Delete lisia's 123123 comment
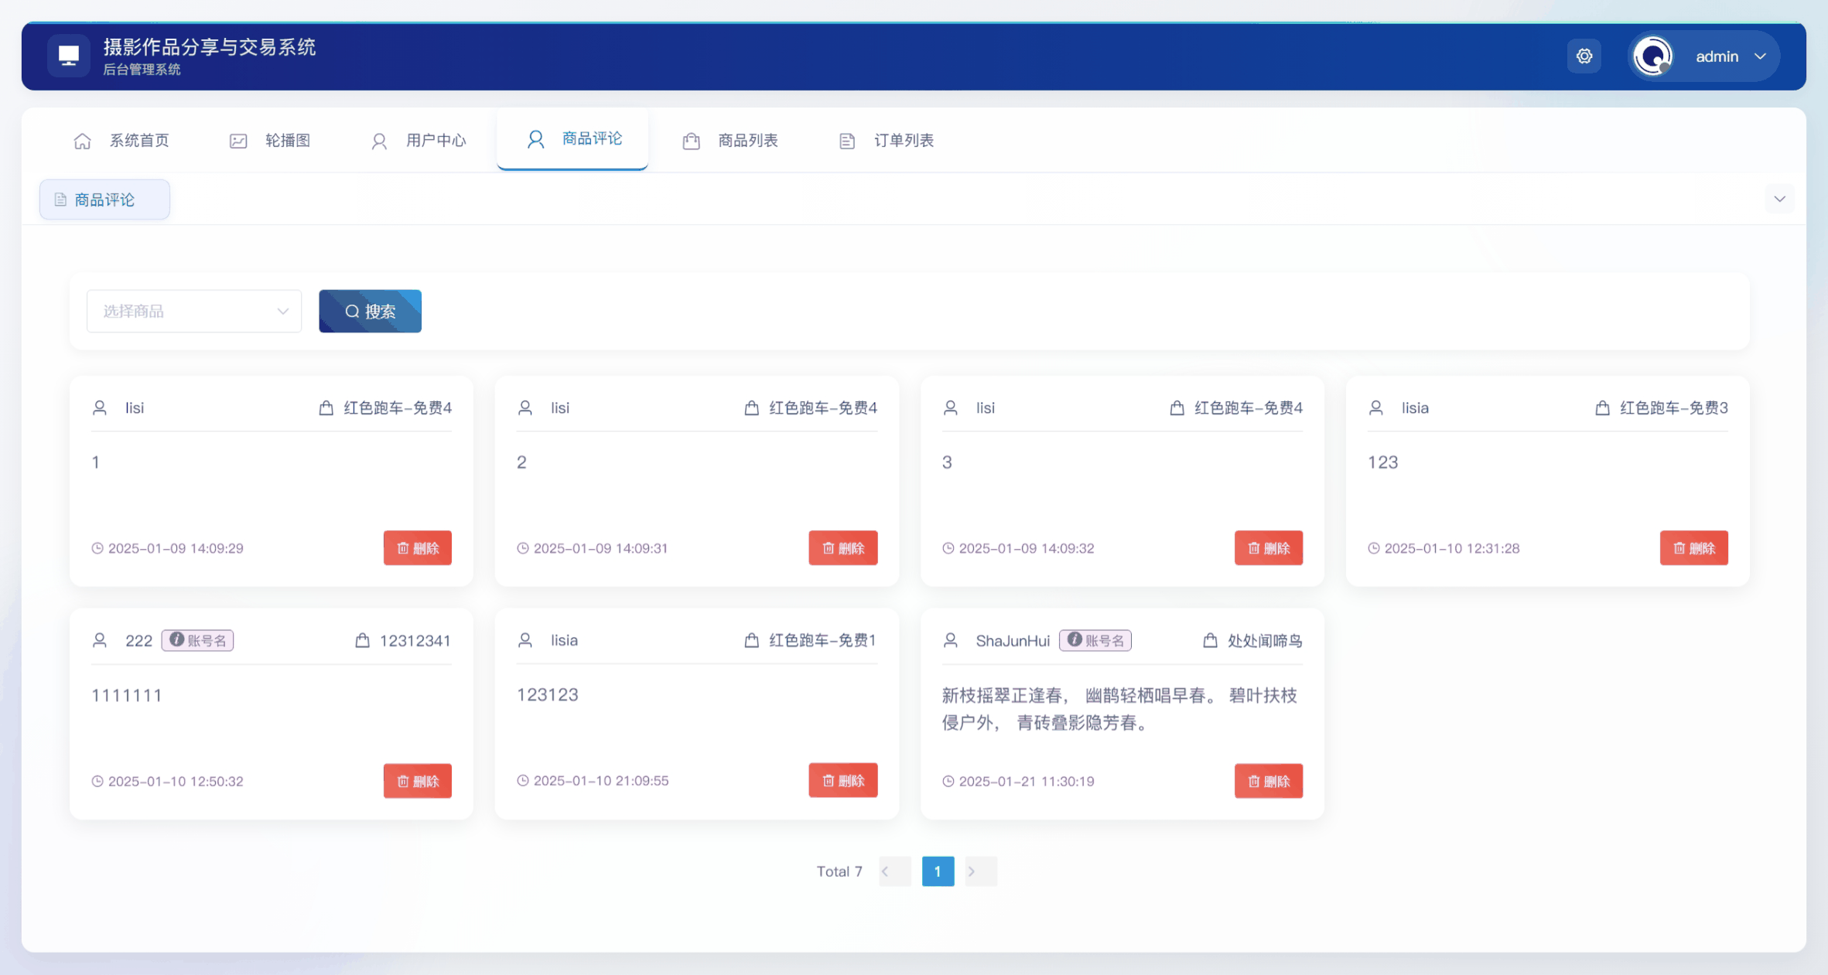Screen dimensions: 1828x975 pyautogui.click(x=842, y=780)
